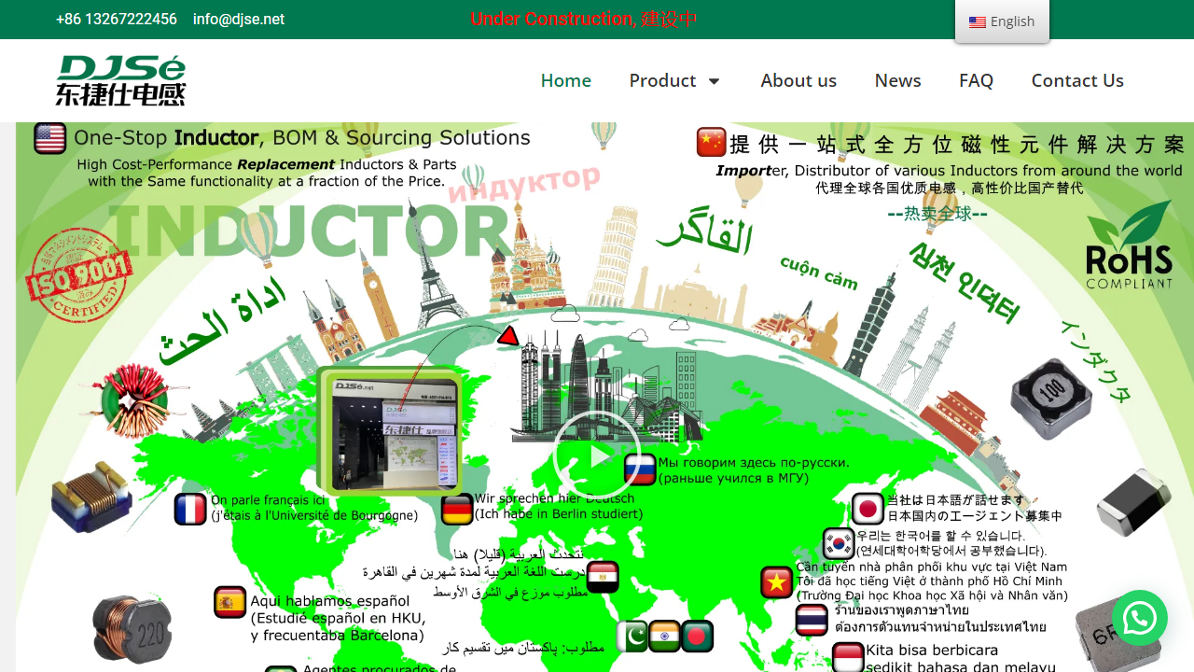Click the Japanese flag icon
Image resolution: width=1194 pixels, height=672 pixels.
pyautogui.click(x=868, y=509)
